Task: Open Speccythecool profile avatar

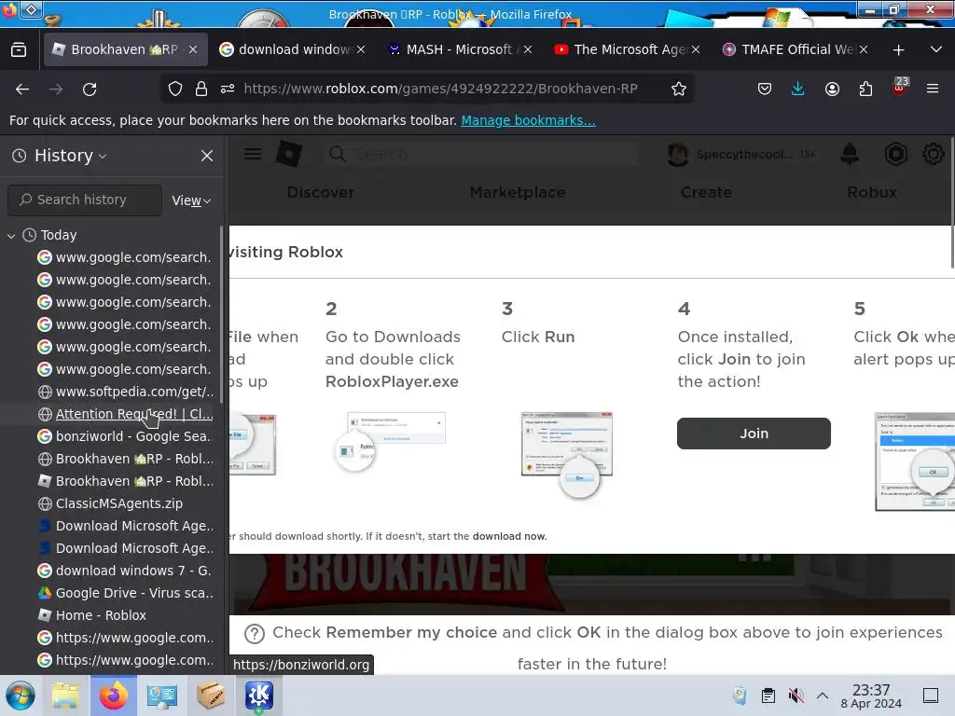Action: [678, 155]
